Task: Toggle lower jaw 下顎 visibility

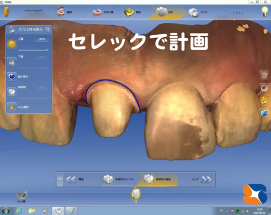Action: (x=12, y=61)
